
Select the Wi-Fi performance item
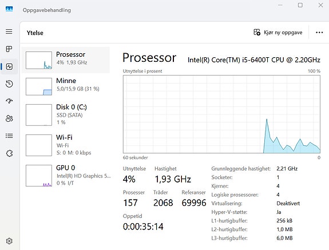[x=66, y=145]
